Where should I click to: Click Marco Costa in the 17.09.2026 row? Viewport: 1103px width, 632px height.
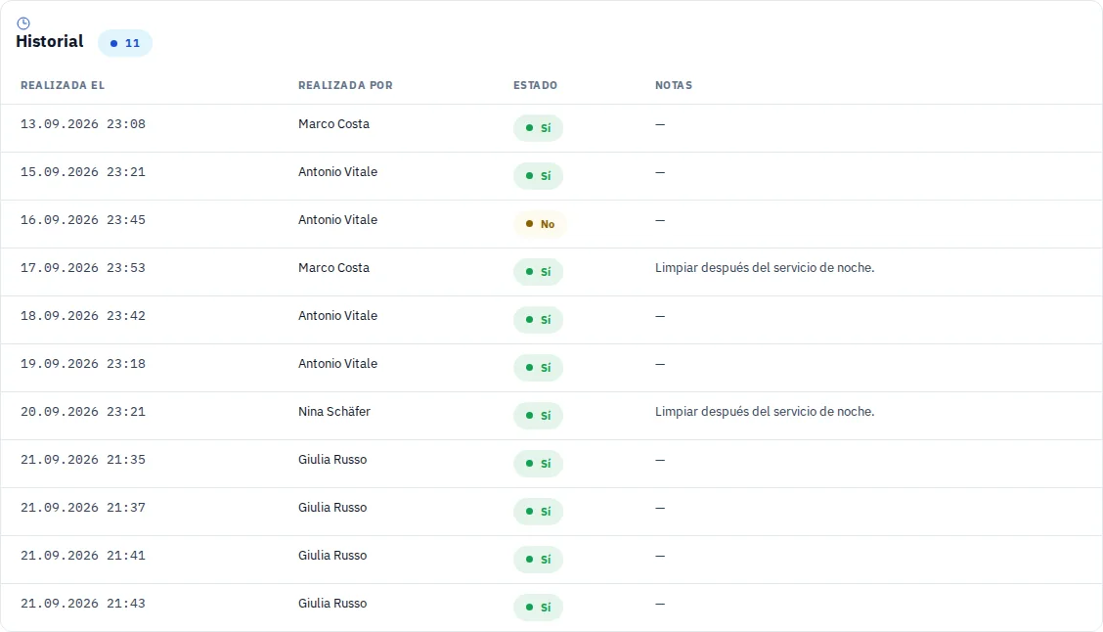pos(333,267)
